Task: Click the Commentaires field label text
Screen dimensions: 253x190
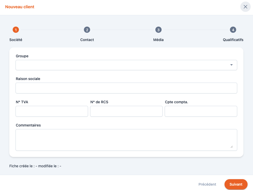Action: click(28, 125)
